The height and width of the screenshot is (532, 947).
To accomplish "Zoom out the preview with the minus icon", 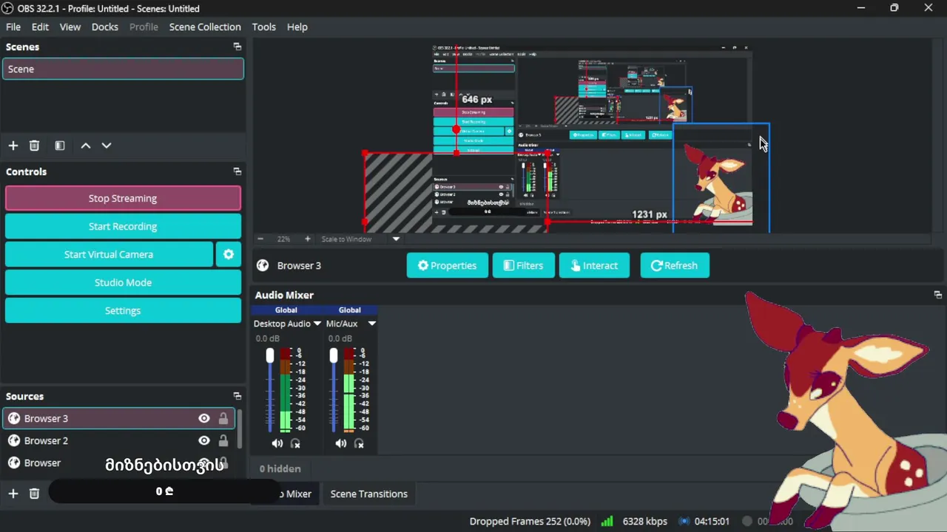I will pos(260,239).
